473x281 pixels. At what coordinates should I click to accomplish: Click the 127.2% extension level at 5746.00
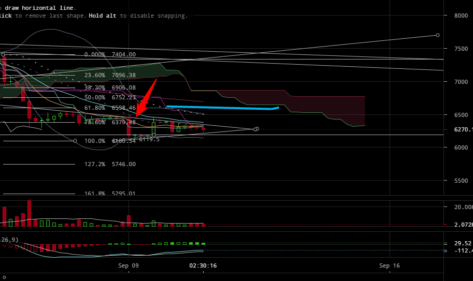click(110, 164)
